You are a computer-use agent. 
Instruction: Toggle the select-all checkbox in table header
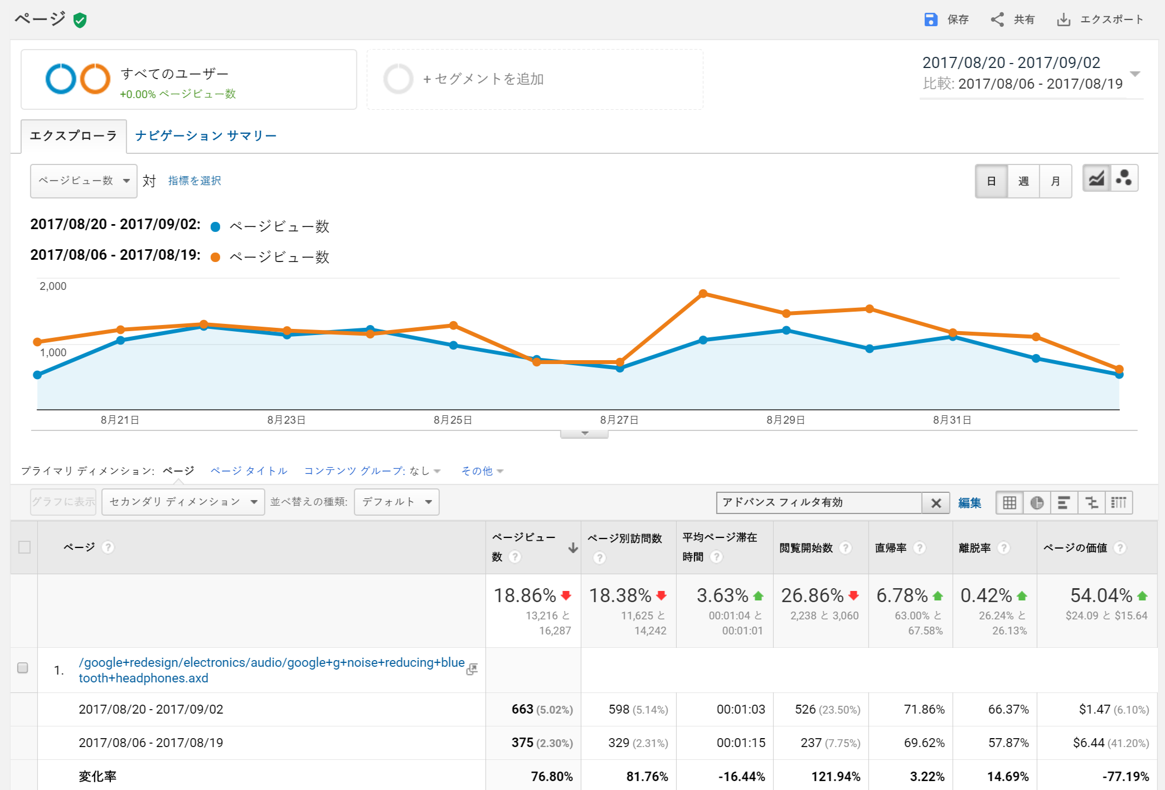click(x=25, y=547)
